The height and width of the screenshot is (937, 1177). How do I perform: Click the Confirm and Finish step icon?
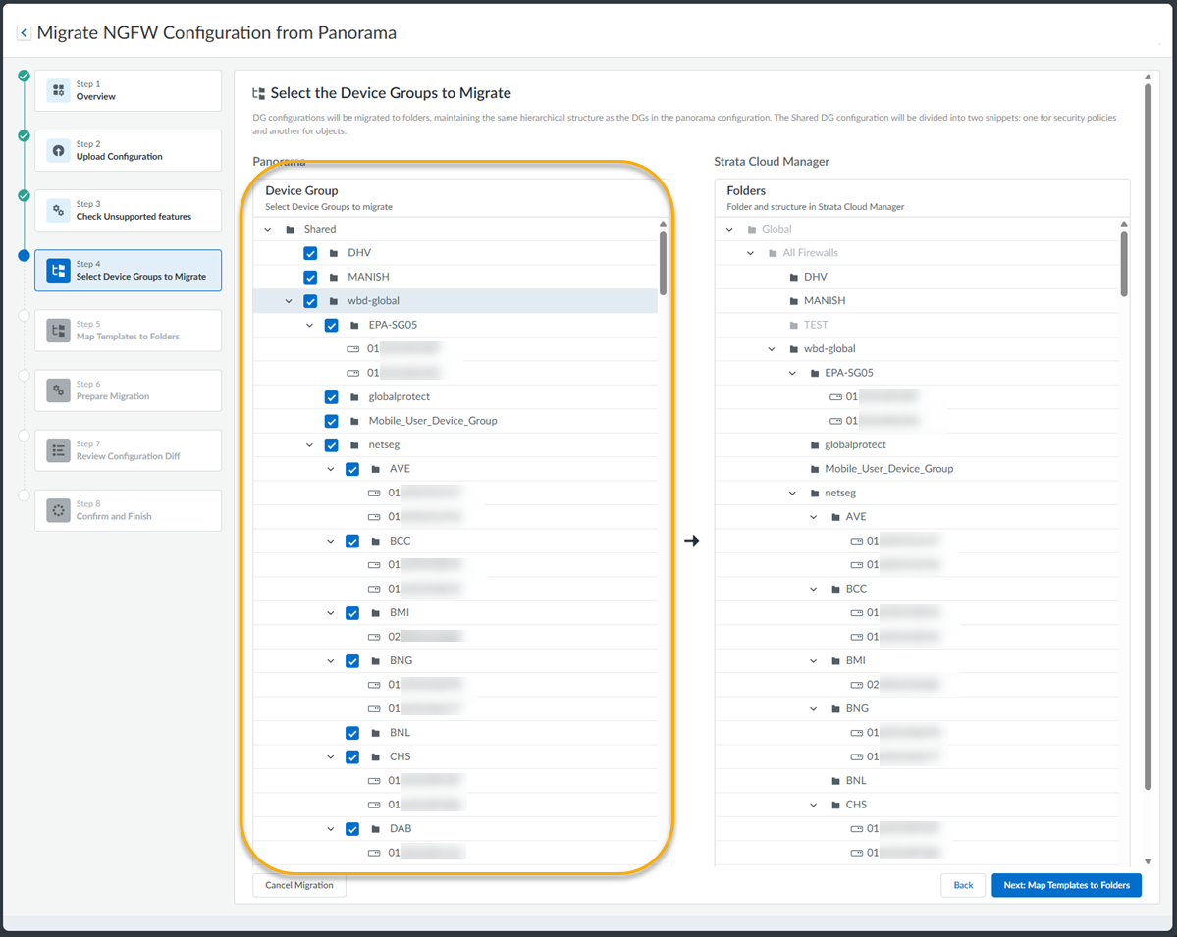coord(58,510)
